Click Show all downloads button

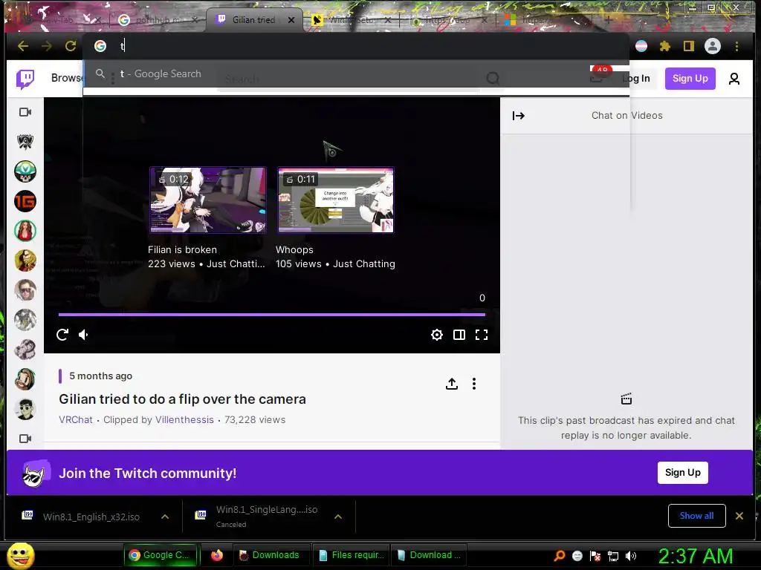coord(696,516)
